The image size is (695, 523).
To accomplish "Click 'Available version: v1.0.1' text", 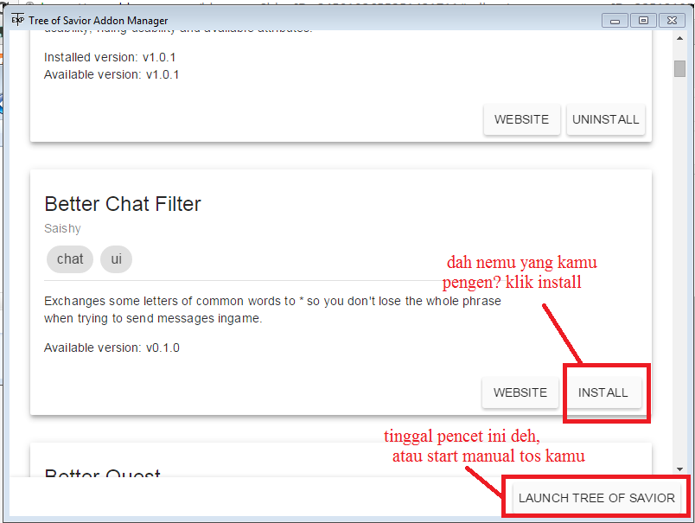I will pyautogui.click(x=112, y=75).
